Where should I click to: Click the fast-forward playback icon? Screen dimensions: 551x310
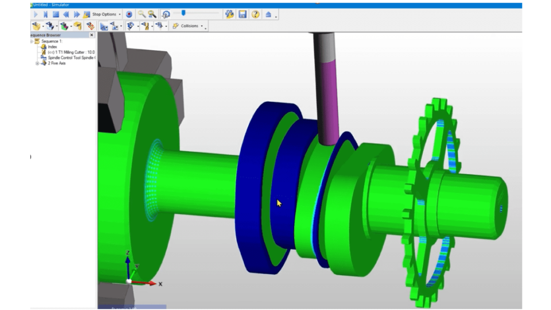(76, 13)
